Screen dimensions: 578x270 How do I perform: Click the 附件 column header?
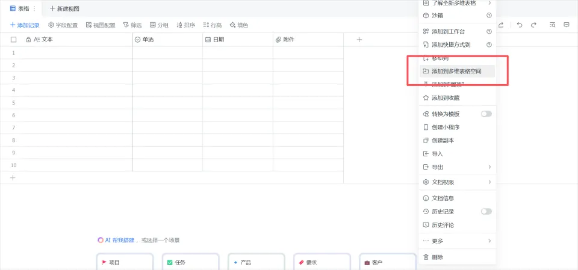pos(308,40)
